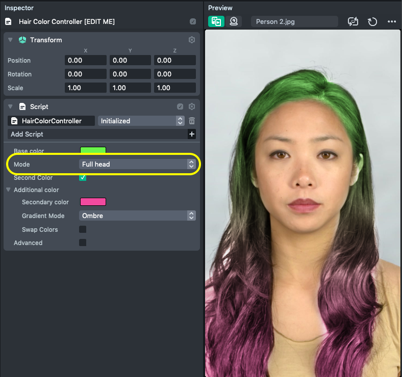Open the Initialized event dropdown
This screenshot has width=402, height=377.
point(140,121)
